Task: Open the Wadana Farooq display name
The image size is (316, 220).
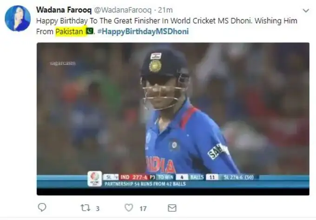Action: (x=61, y=10)
